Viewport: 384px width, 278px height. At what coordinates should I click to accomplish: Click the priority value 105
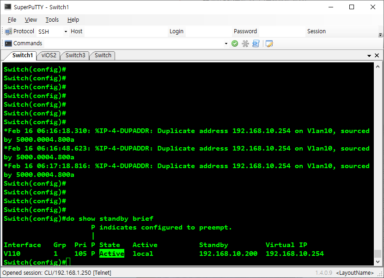[x=80, y=254]
